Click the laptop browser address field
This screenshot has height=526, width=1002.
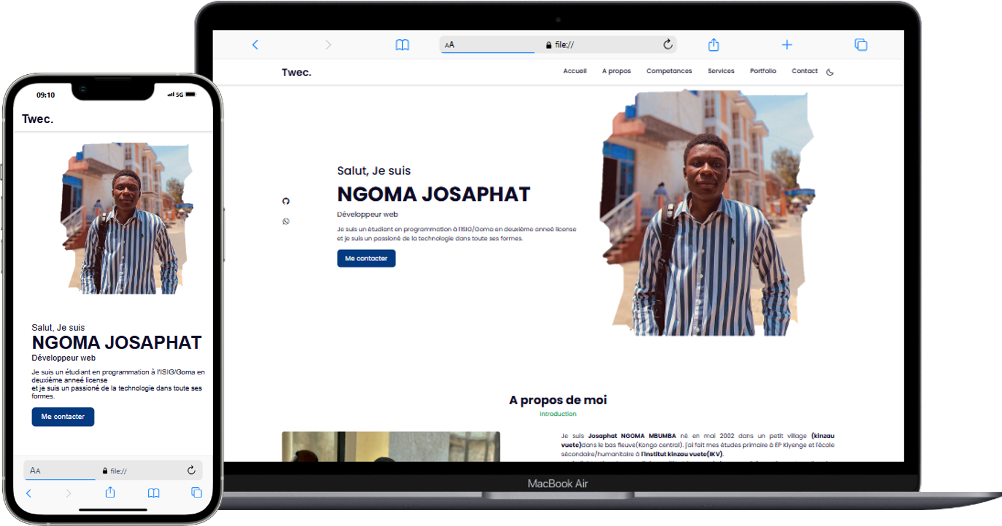558,45
